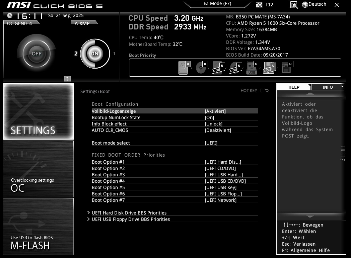Change Boot Option #3 value
The image size is (351, 258).
pyautogui.click(x=224, y=175)
